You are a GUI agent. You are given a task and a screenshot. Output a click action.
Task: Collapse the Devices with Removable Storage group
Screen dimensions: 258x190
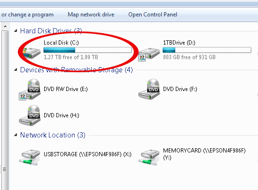pyautogui.click(x=16, y=70)
